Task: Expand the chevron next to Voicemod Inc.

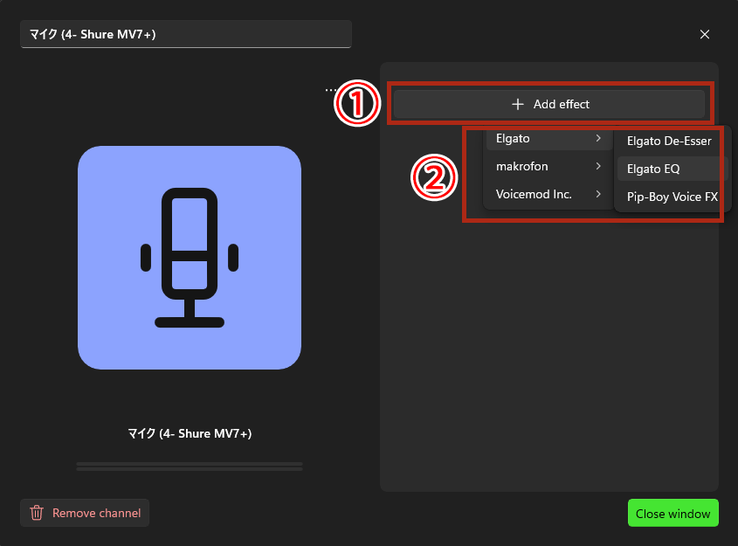Action: pos(598,194)
